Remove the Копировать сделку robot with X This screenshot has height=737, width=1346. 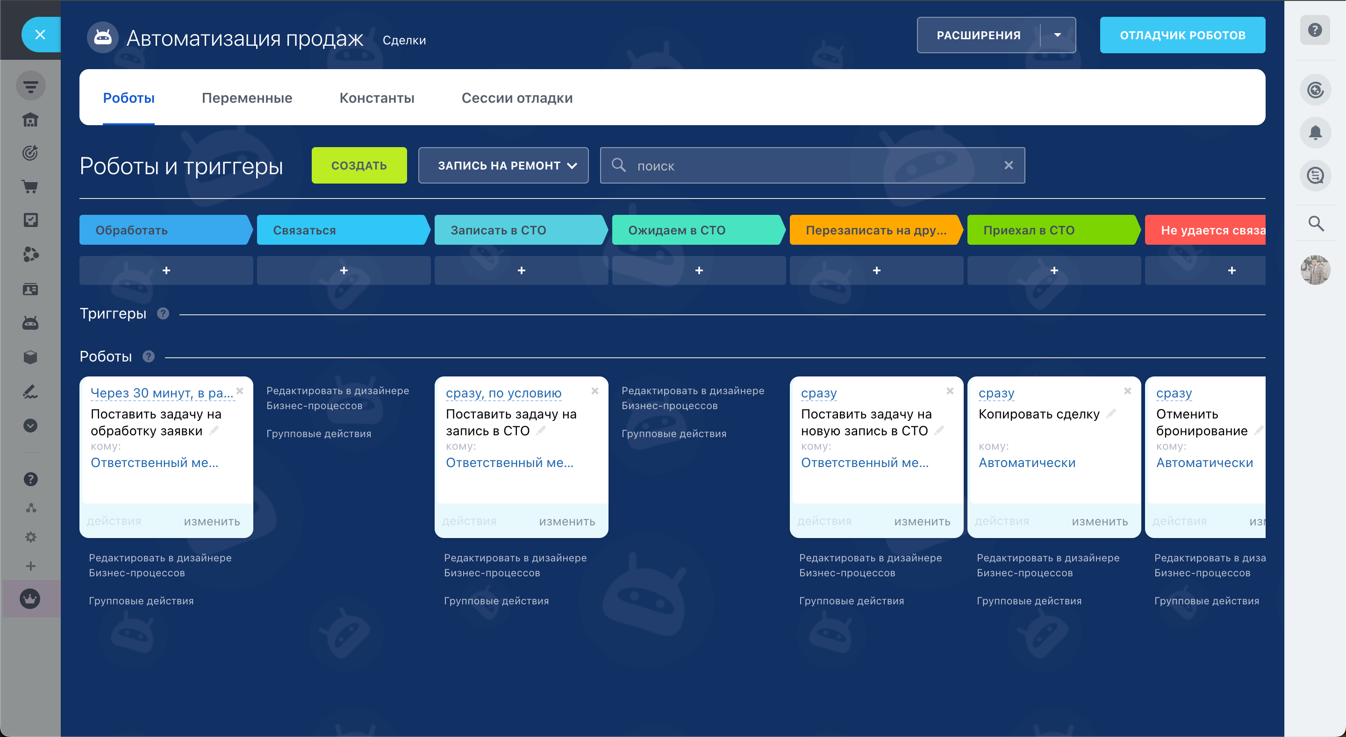(x=1127, y=391)
